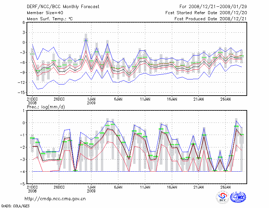Viewport: 269px width, 208px height.
Task: Click the BCC logo
Action: [223, 198]
